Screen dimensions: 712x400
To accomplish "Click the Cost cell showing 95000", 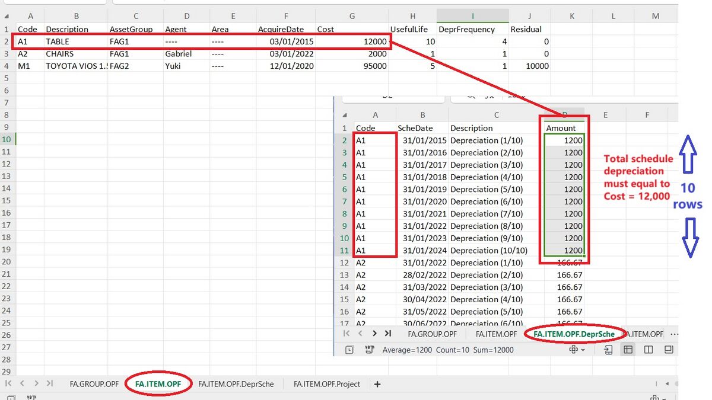I will pyautogui.click(x=352, y=66).
